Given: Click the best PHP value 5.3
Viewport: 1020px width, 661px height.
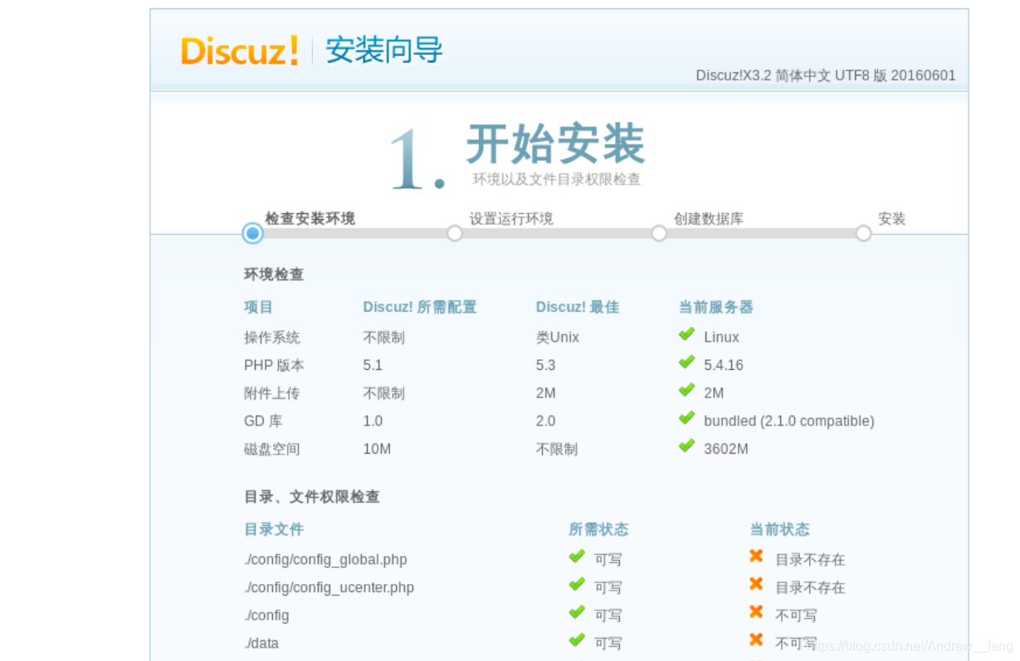Looking at the screenshot, I should point(545,365).
